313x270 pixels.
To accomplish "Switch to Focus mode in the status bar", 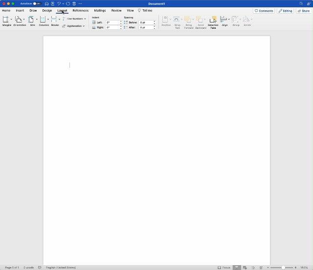I will pos(224,268).
